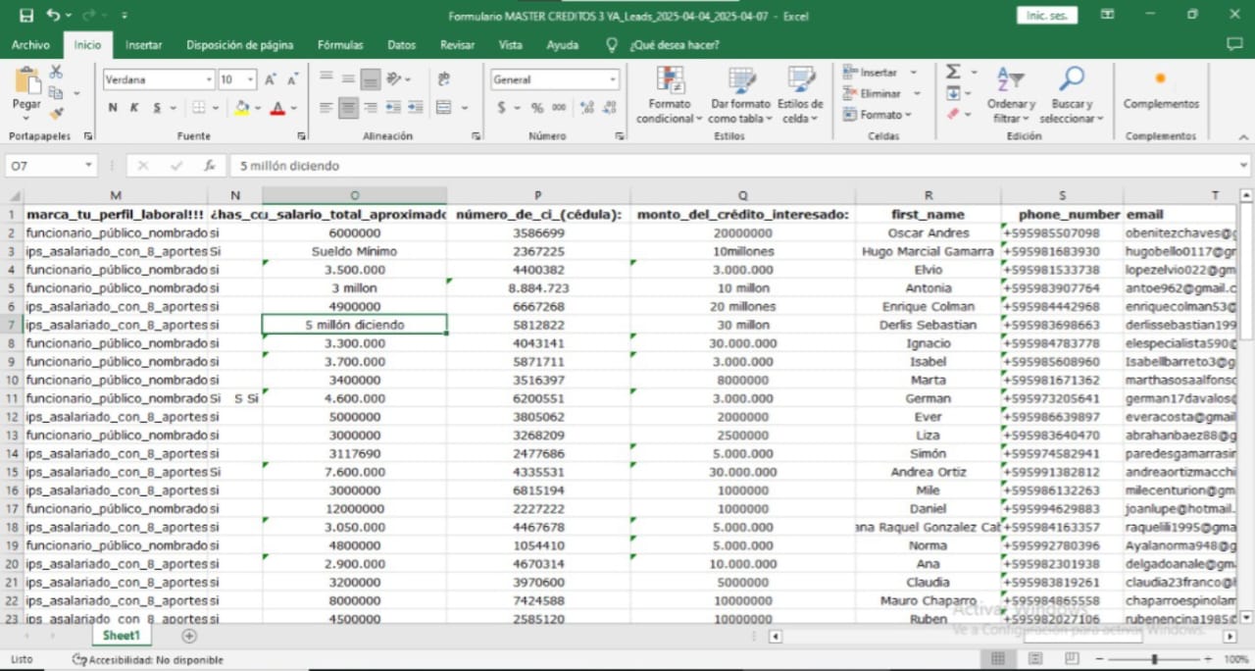Click the Decrease Indent icon
1255x671 pixels.
coord(393,108)
